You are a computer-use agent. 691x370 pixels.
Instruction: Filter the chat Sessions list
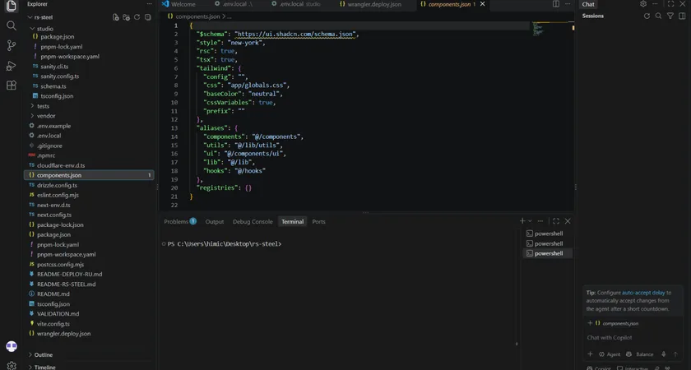click(x=670, y=16)
